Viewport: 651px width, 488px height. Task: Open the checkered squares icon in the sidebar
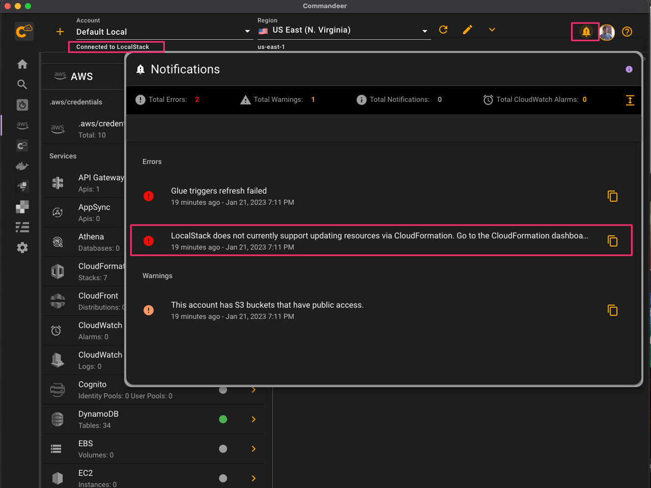[22, 207]
